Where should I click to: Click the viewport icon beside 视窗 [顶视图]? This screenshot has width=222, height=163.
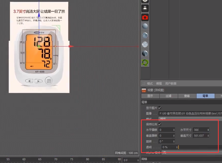click(144, 90)
